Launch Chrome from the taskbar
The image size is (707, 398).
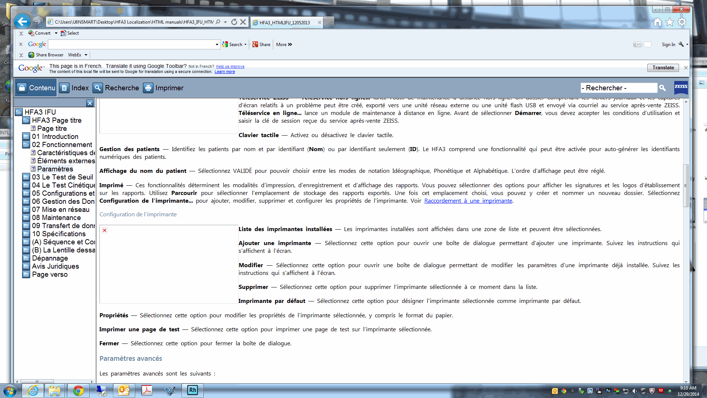click(x=78, y=391)
